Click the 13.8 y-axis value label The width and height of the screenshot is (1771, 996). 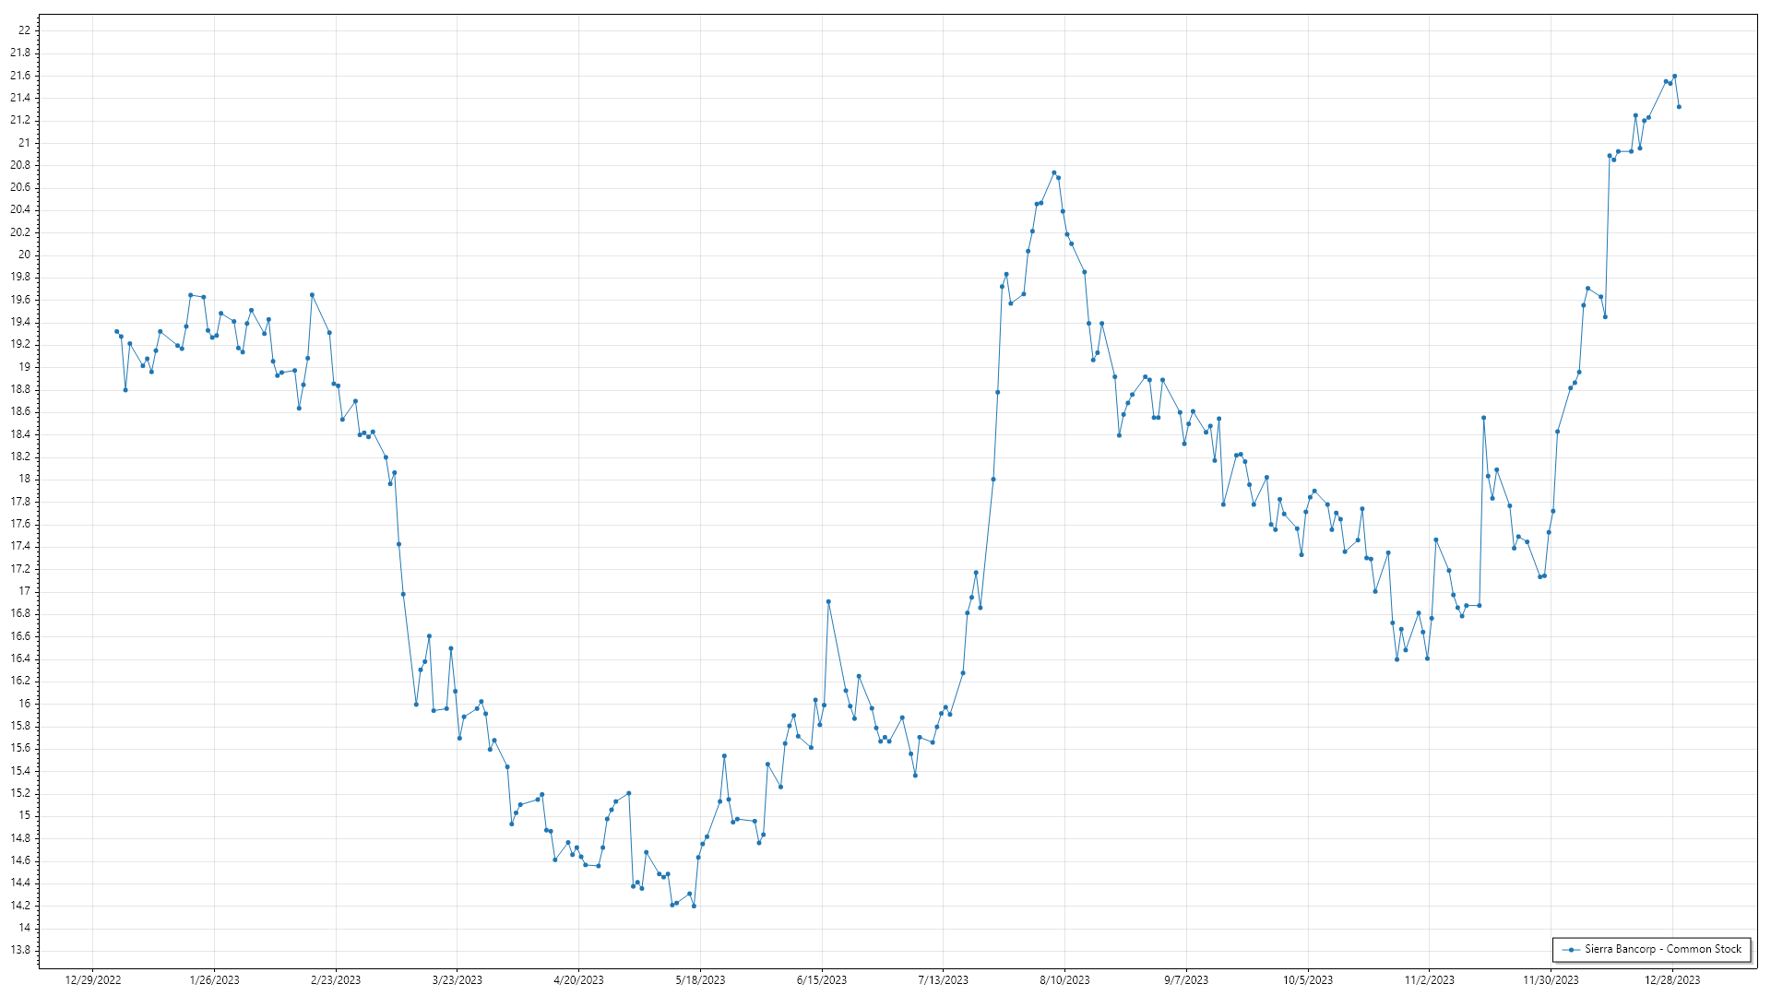[20, 950]
